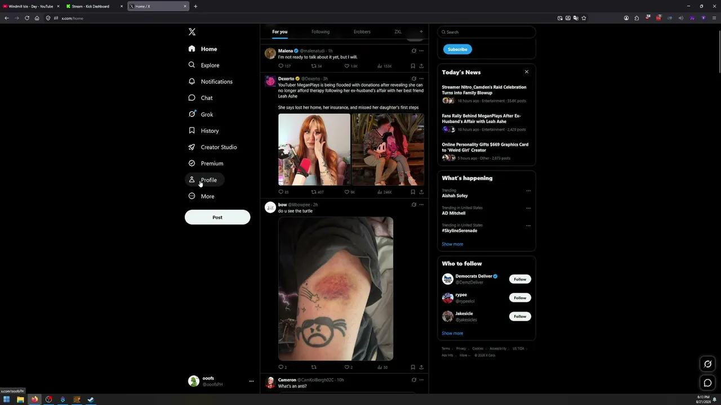The width and height of the screenshot is (721, 405).
Task: Click the X logo in the sidebar
Action: pos(192,32)
